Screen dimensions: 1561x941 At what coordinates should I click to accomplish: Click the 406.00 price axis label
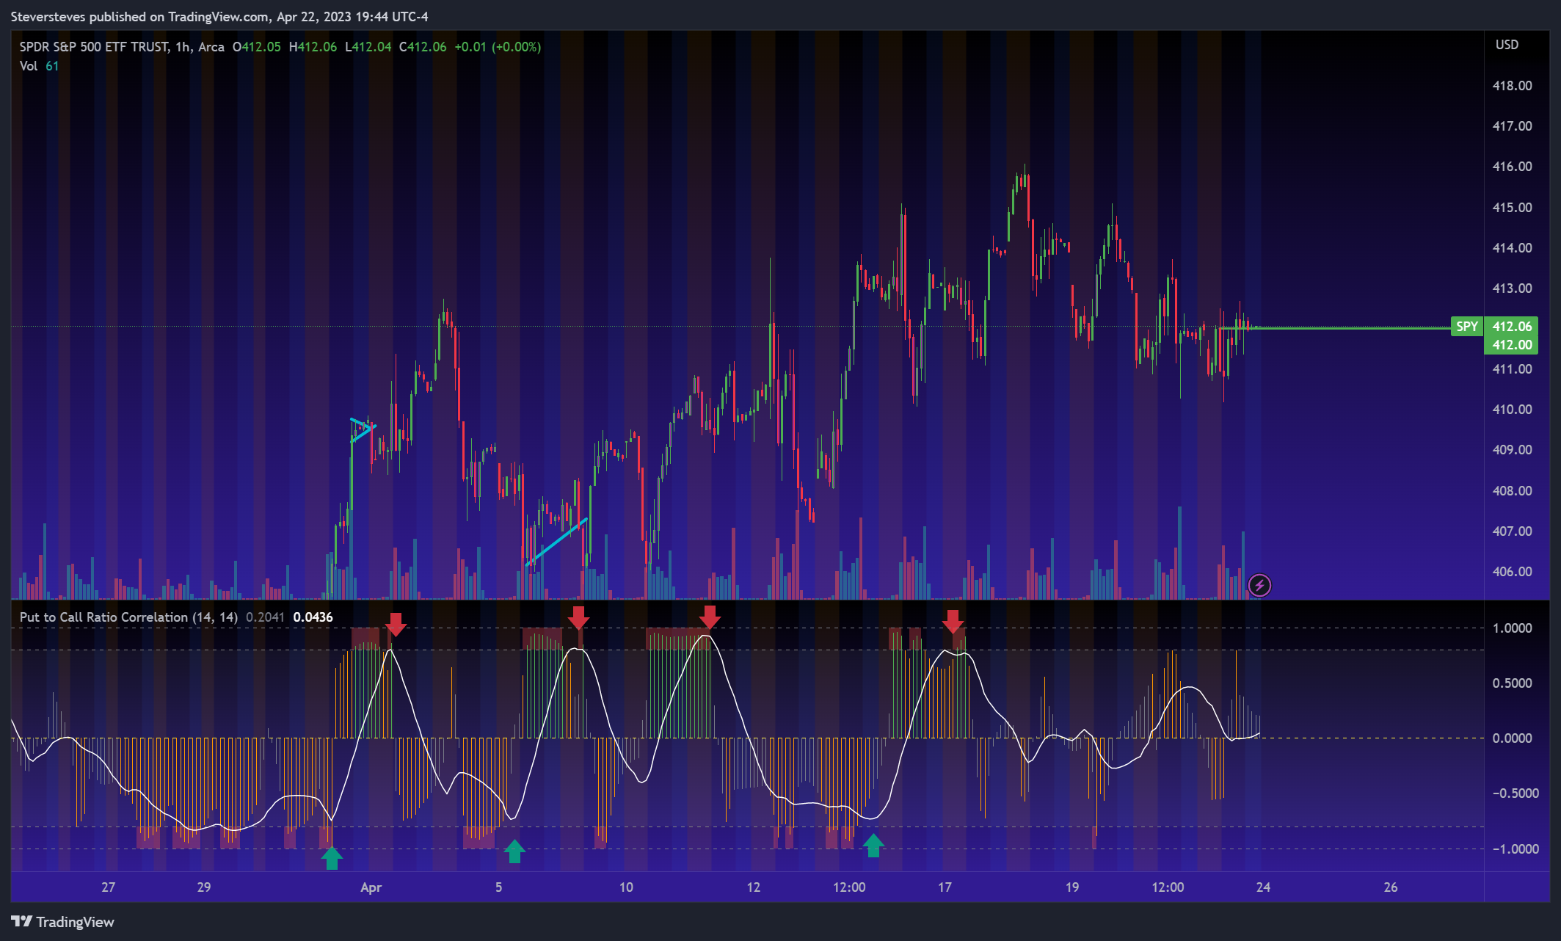[x=1513, y=572]
